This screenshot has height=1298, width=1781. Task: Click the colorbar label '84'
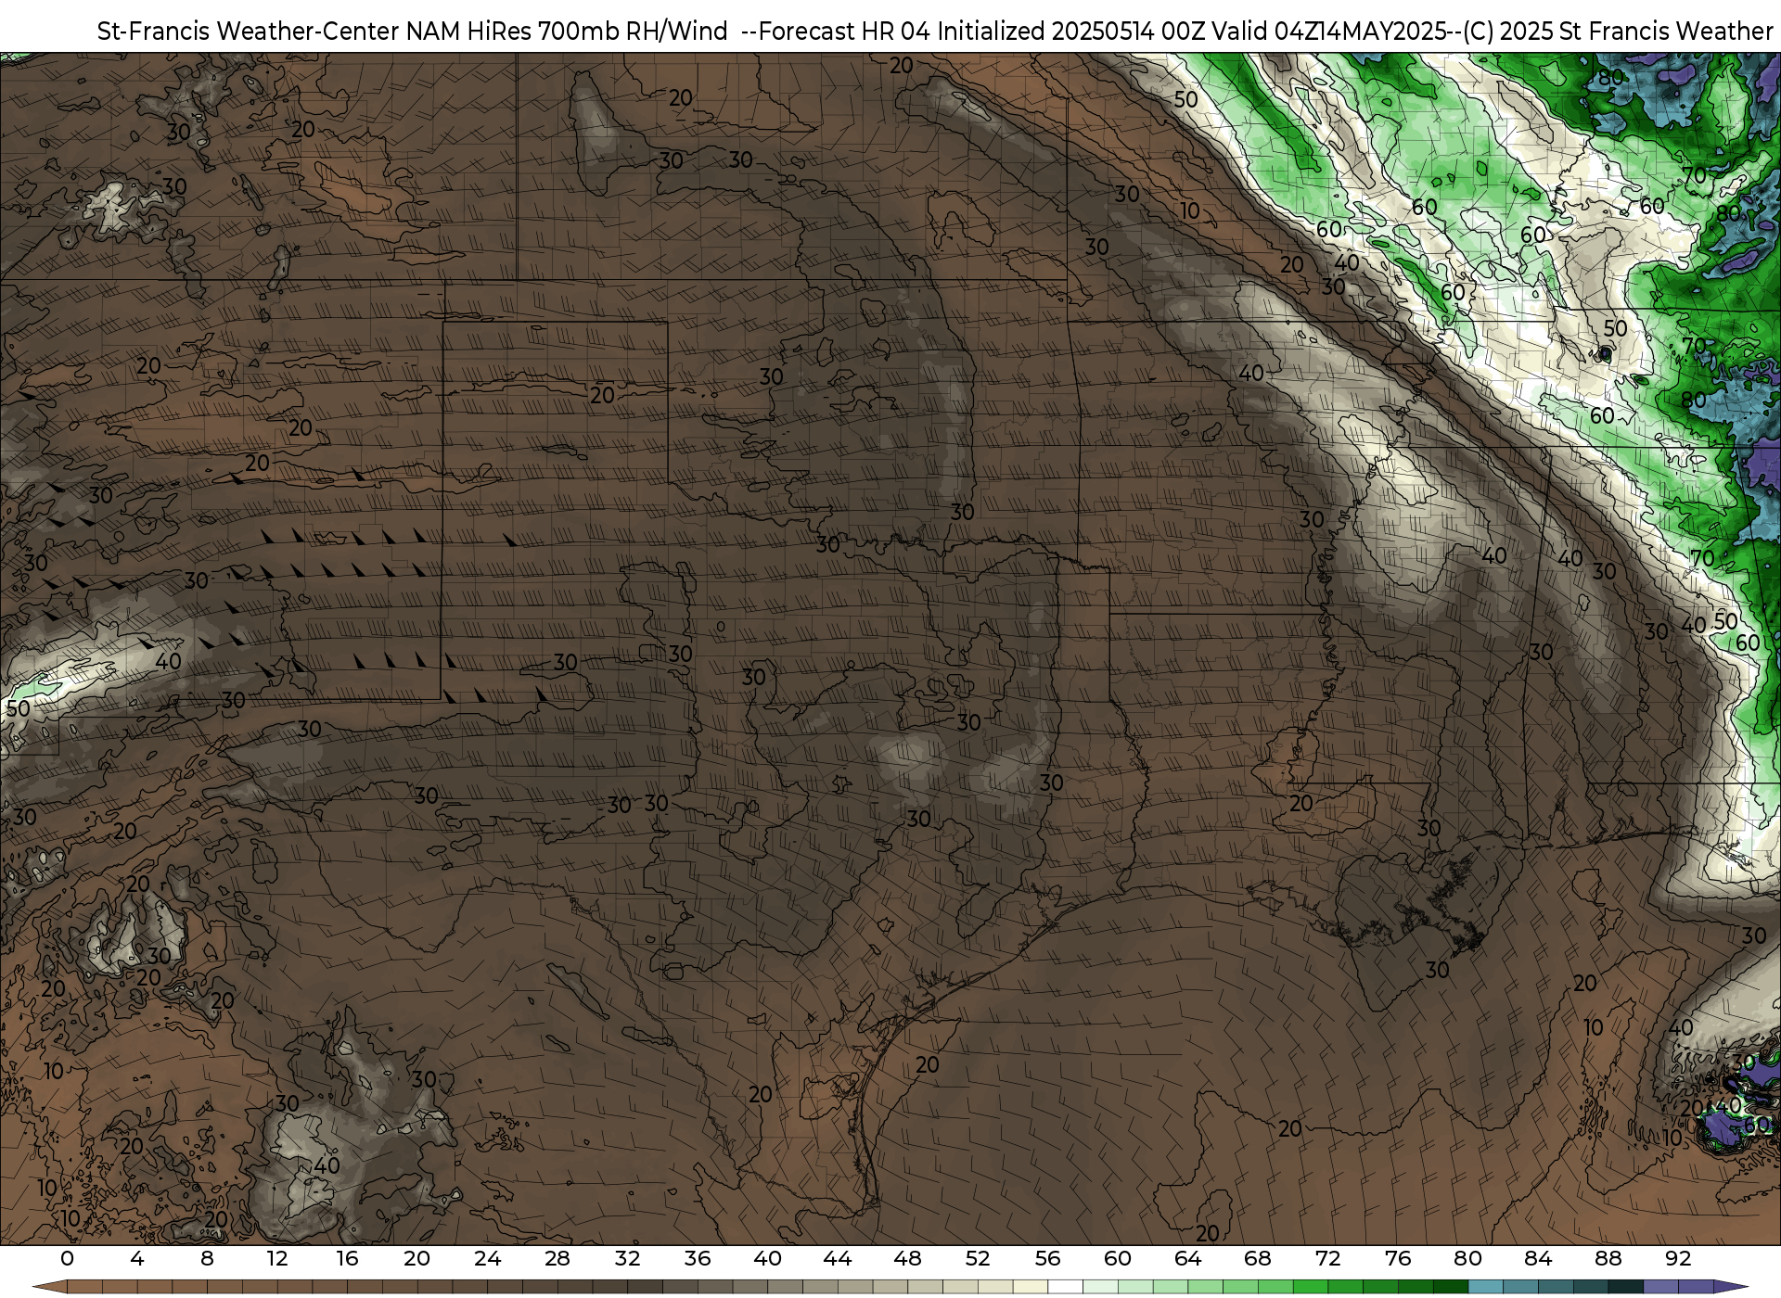1538,1258
